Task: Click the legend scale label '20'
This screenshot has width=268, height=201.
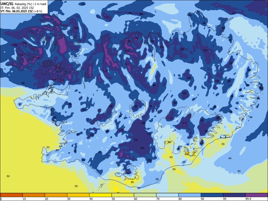Action: click(46, 199)
